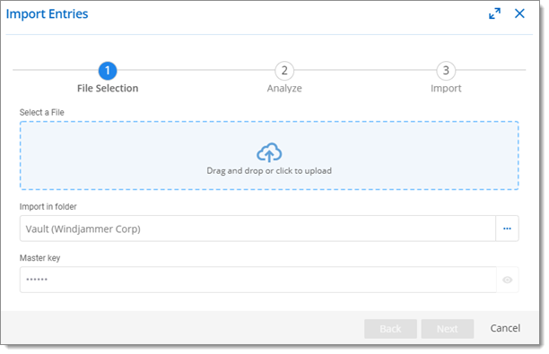549x354 pixels.
Task: Click the cloud upload icon
Action: tap(269, 152)
